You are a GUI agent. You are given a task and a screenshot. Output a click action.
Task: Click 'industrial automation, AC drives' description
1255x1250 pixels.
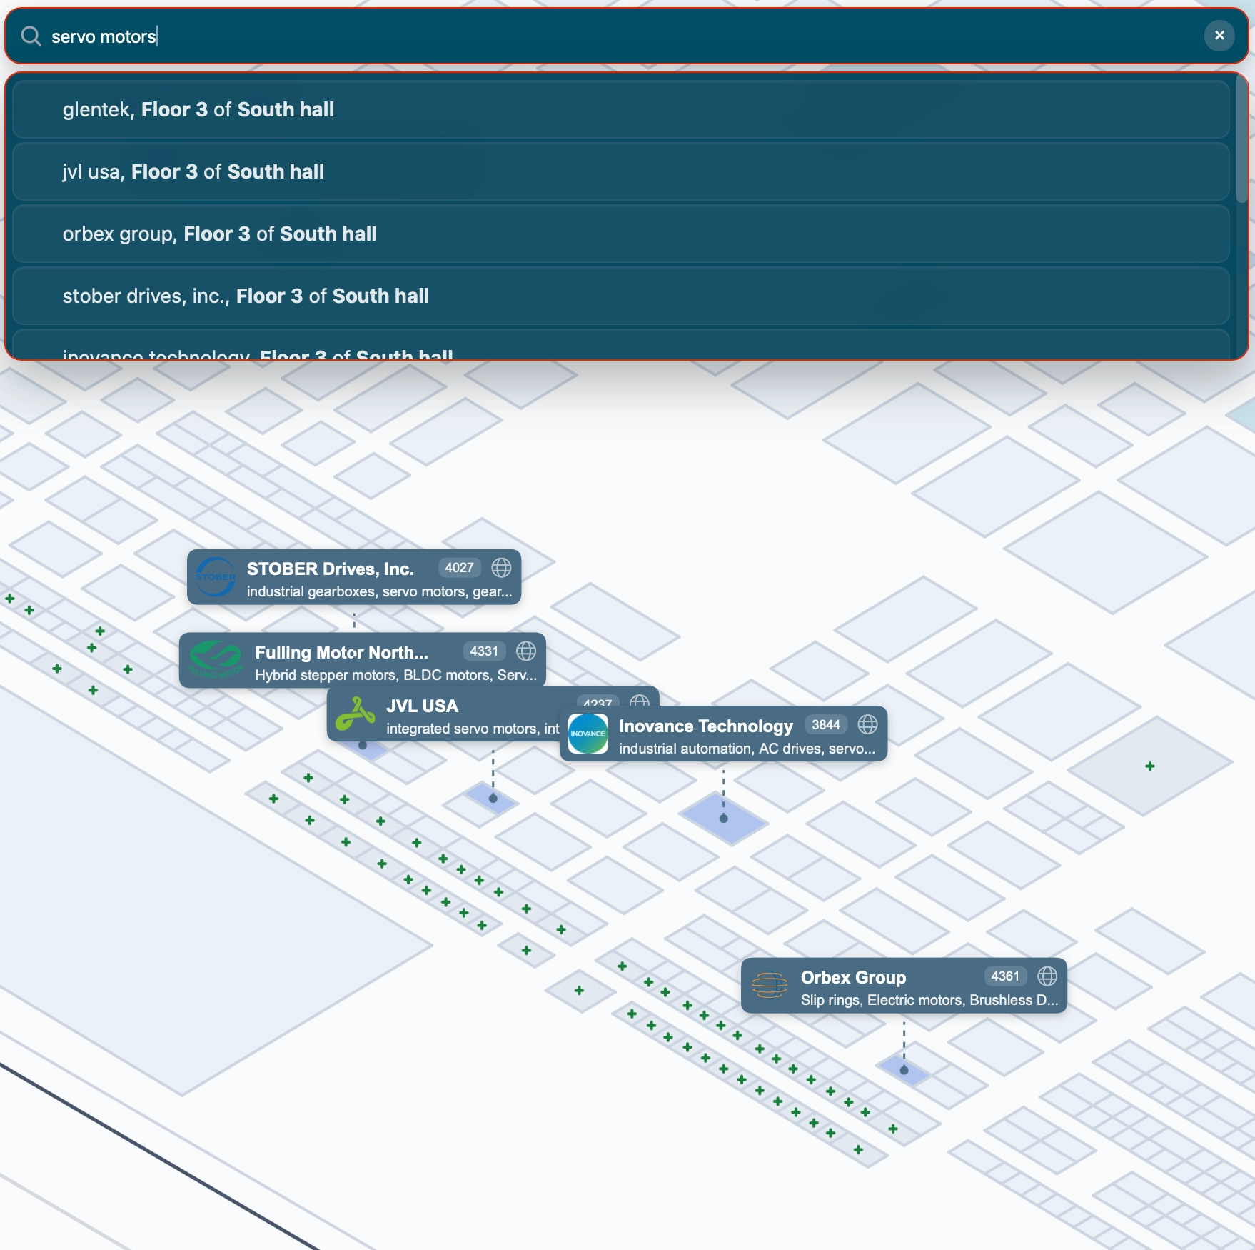click(747, 749)
